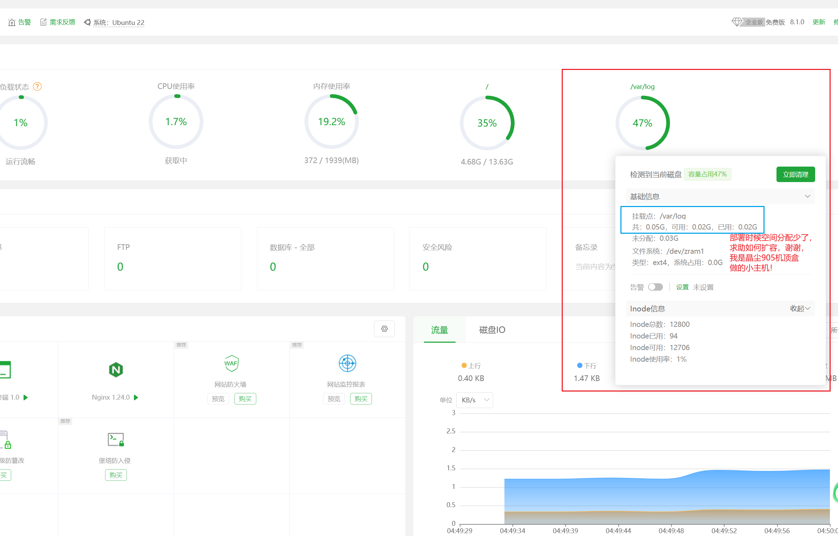This screenshot has width=838, height=536.
Task: Click the 网站监控报表 target icon
Action: 347,363
